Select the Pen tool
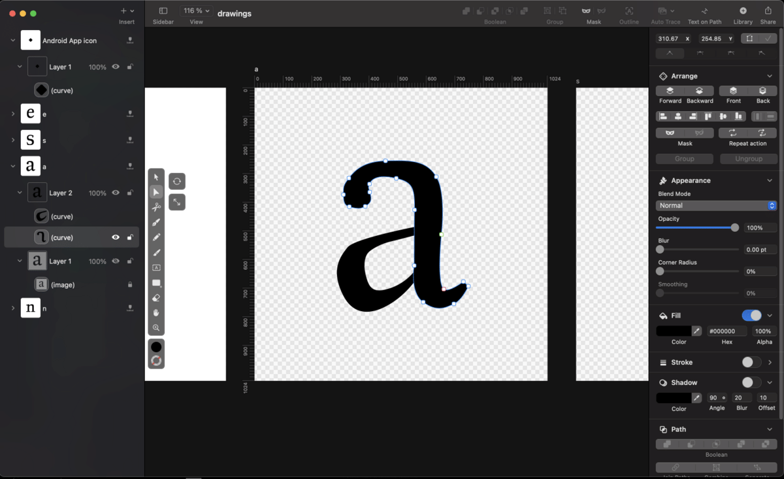The width and height of the screenshot is (784, 479). pos(156,222)
